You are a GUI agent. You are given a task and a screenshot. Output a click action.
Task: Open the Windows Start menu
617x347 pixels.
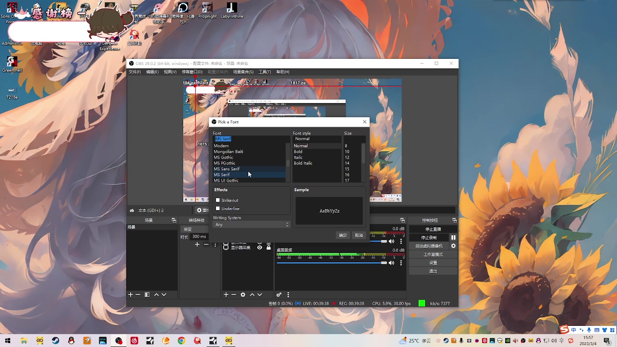[x=8, y=341]
